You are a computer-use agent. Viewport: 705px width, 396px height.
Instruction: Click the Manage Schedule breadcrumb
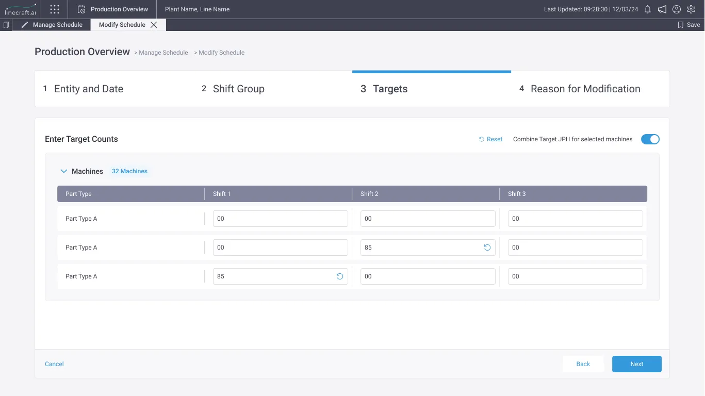pyautogui.click(x=163, y=53)
